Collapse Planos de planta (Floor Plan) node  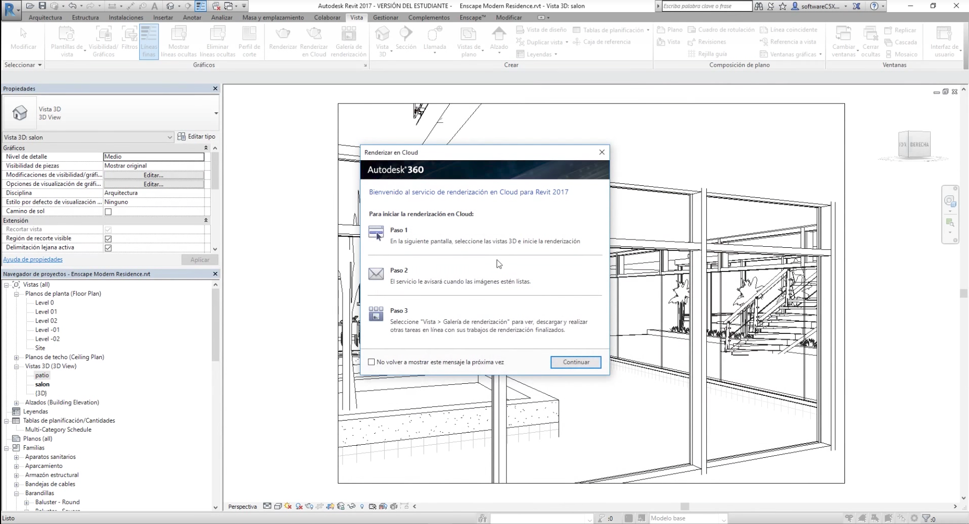coord(16,294)
